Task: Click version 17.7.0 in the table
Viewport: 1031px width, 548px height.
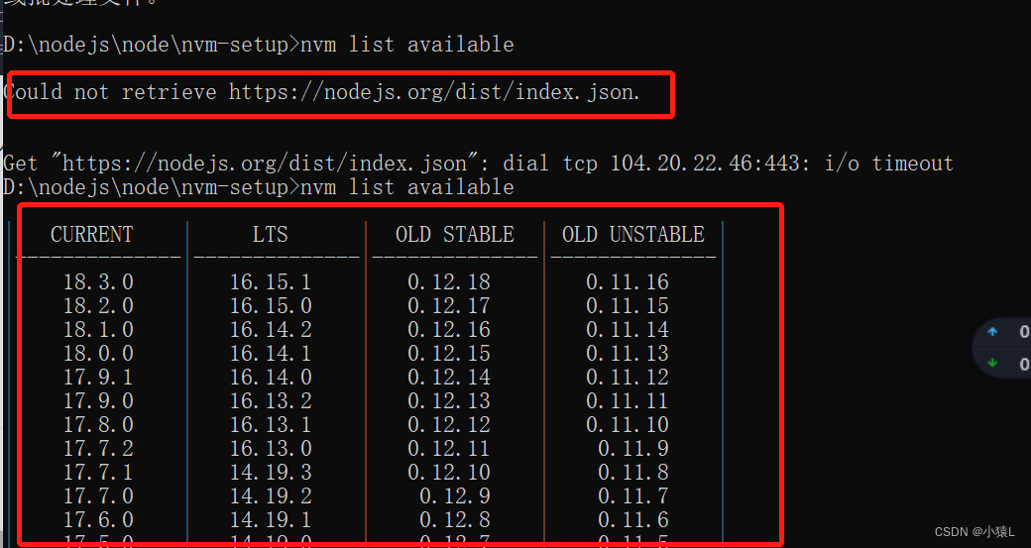Action: pyautogui.click(x=98, y=496)
